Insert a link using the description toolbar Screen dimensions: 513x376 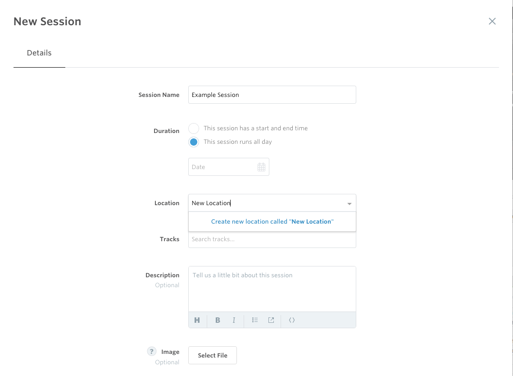(271, 320)
